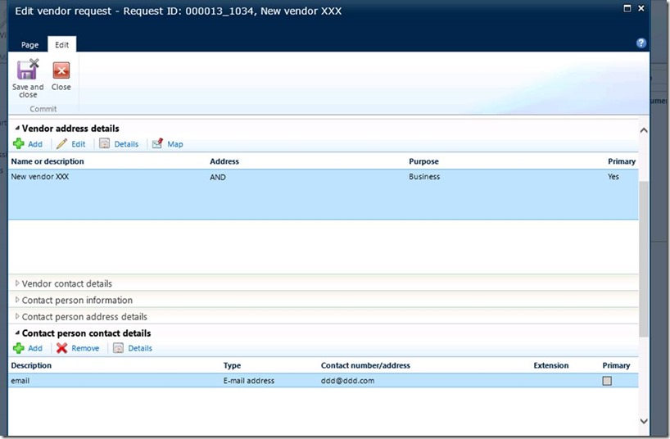
Task: Toggle Primary checkbox for email row
Action: (607, 381)
